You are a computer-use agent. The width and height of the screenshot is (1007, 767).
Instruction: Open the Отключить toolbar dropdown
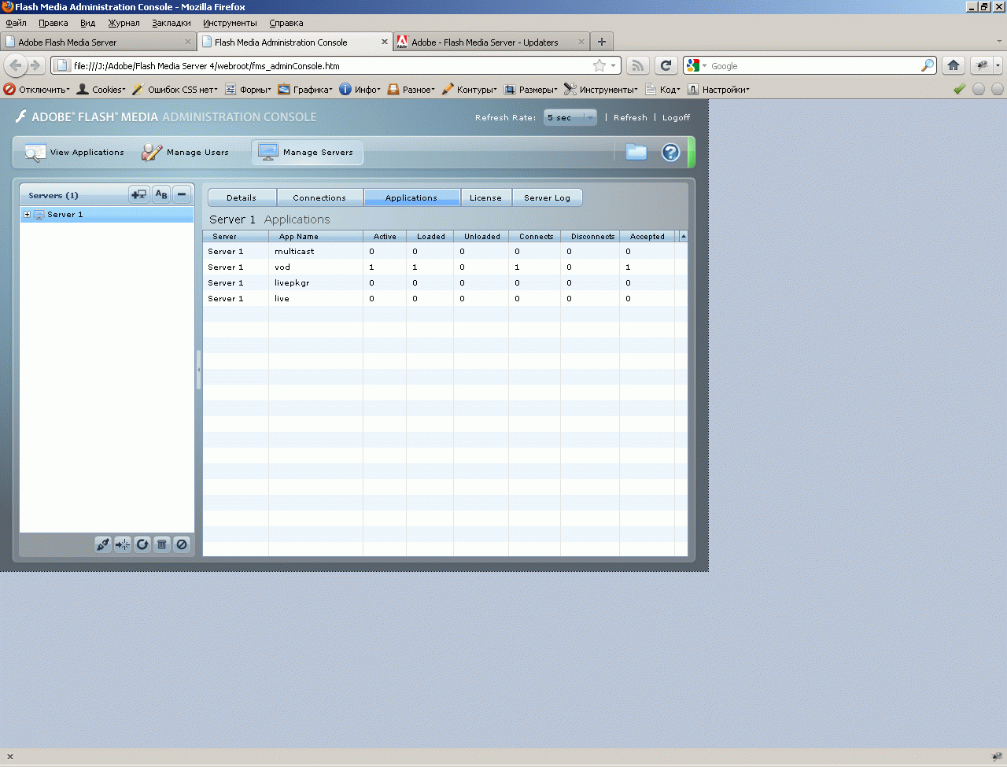[37, 89]
